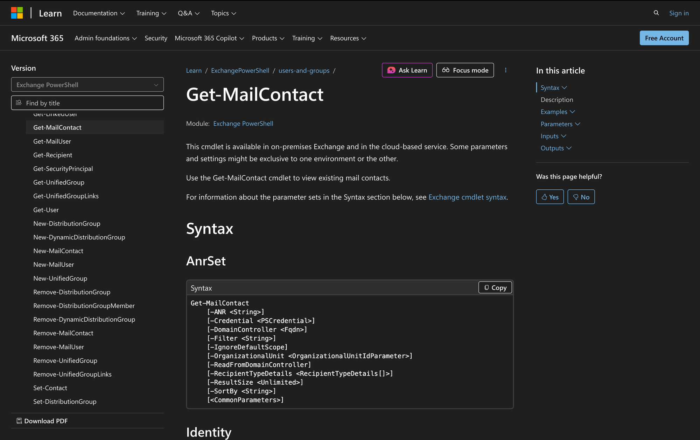This screenshot has height=440, width=700.
Task: Follow the Exchange cmdlet syntax link
Action: (x=467, y=197)
